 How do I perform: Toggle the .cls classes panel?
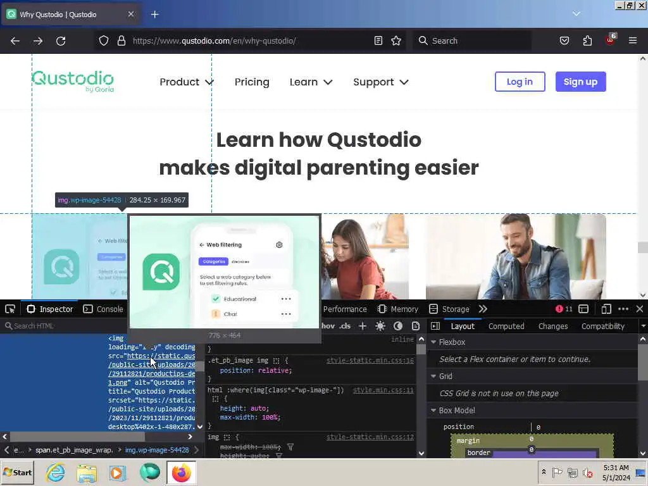tap(345, 326)
